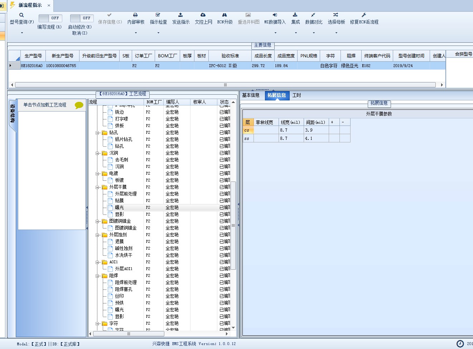
Task: Open dropdown arrow under 集成
Action: point(296,33)
